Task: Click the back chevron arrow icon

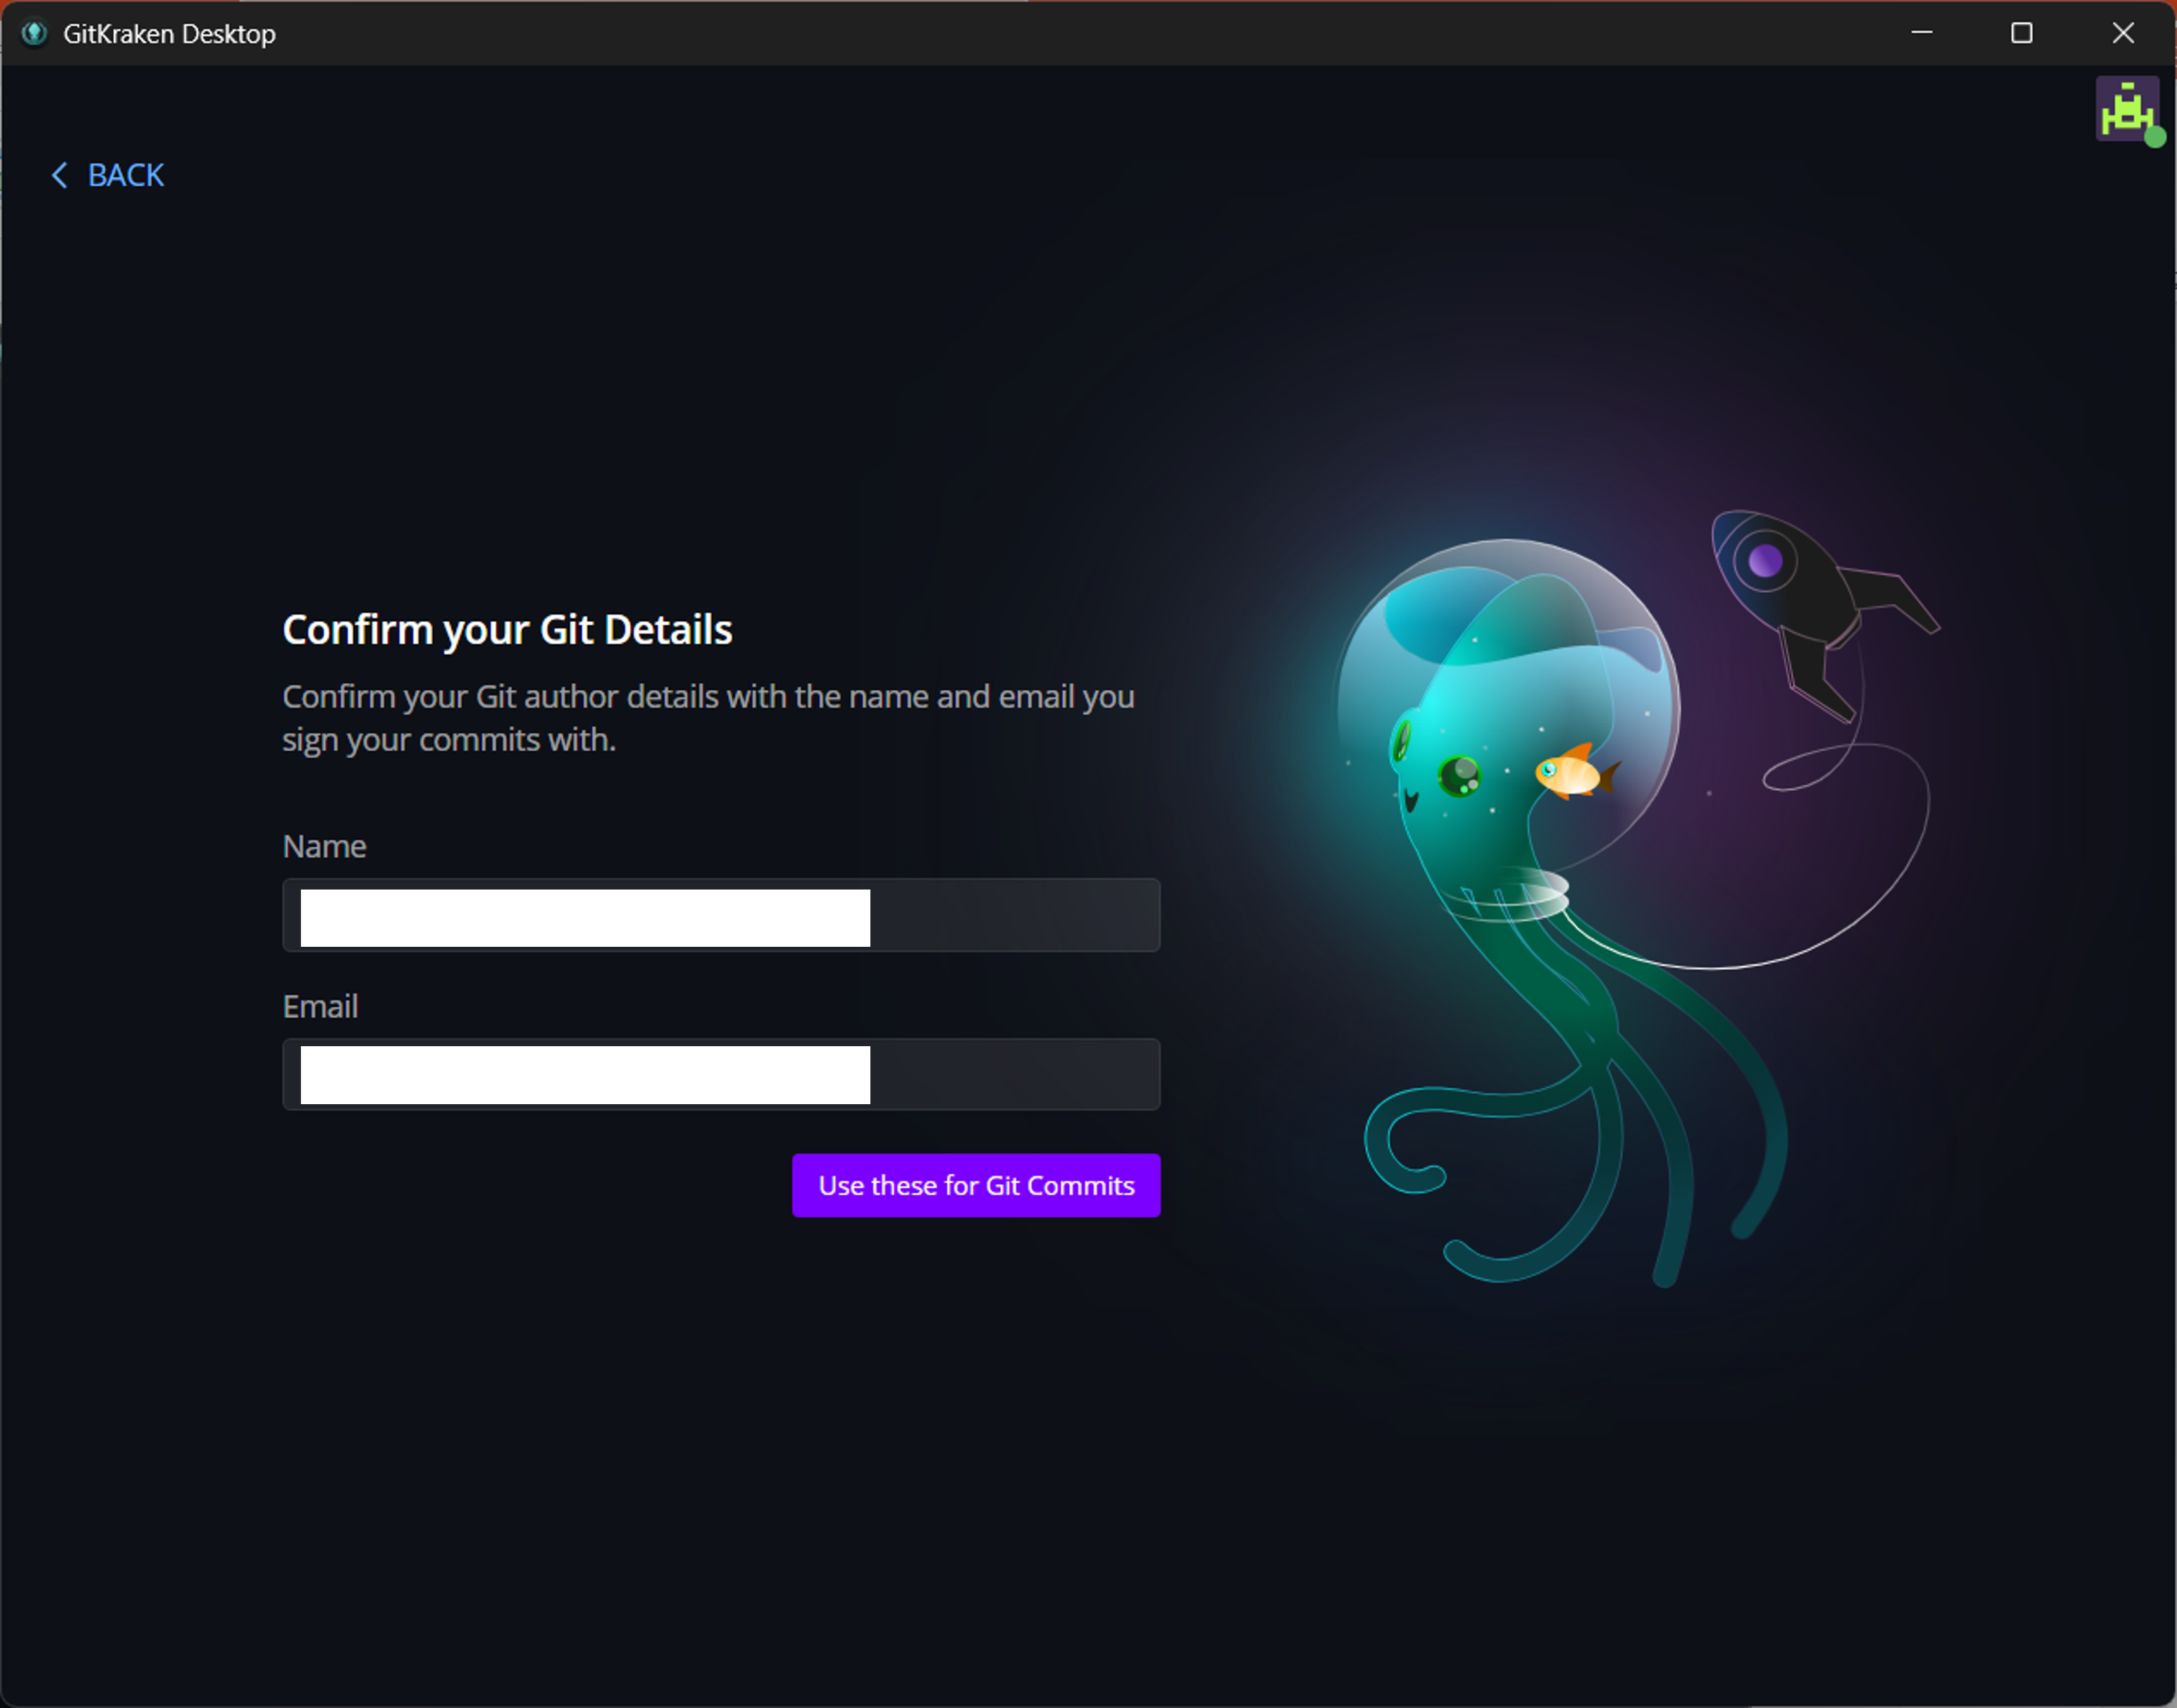Action: pos(60,175)
